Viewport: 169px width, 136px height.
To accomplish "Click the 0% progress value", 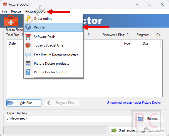I will (158, 35).
